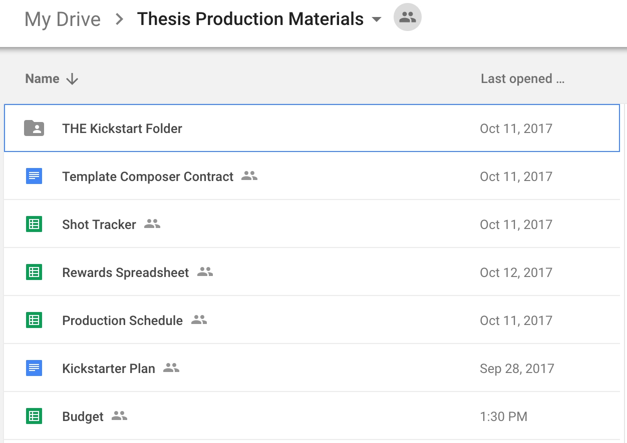Click Sheets icon for Budget
The width and height of the screenshot is (627, 443).
pos(34,416)
